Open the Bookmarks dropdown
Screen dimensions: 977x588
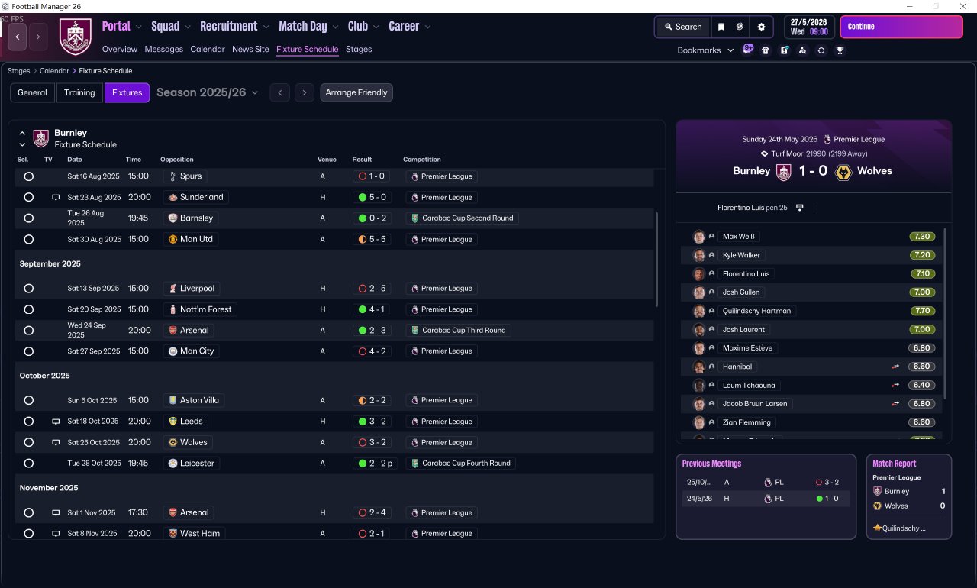click(705, 50)
